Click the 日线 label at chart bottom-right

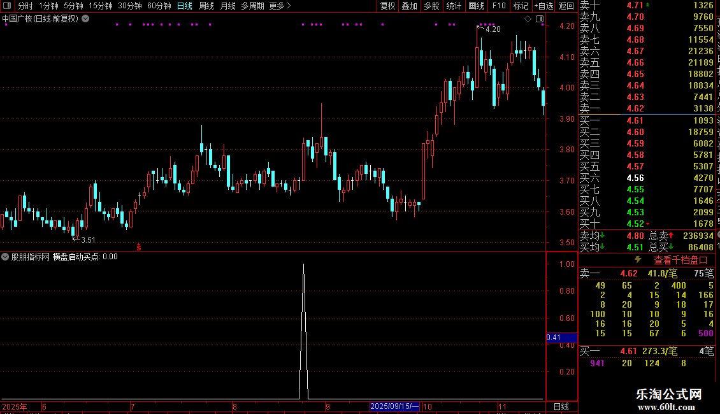561,406
